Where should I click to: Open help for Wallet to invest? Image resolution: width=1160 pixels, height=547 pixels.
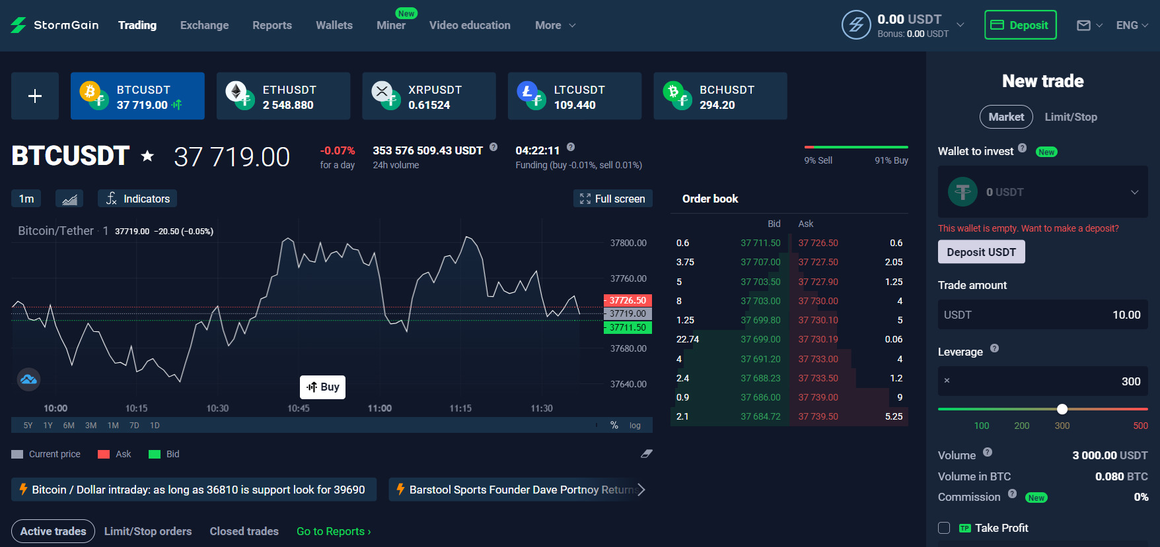pos(1023,148)
